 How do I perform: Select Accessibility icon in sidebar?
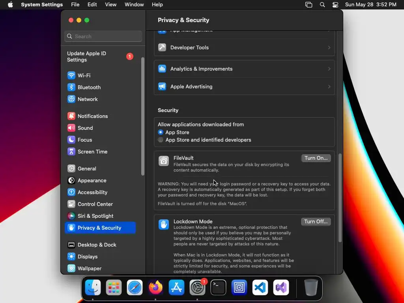point(71,193)
